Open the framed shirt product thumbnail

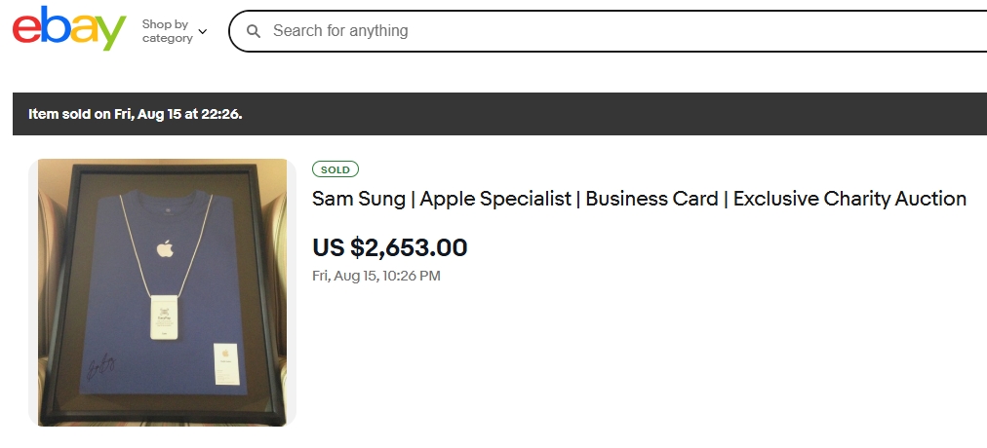(162, 292)
